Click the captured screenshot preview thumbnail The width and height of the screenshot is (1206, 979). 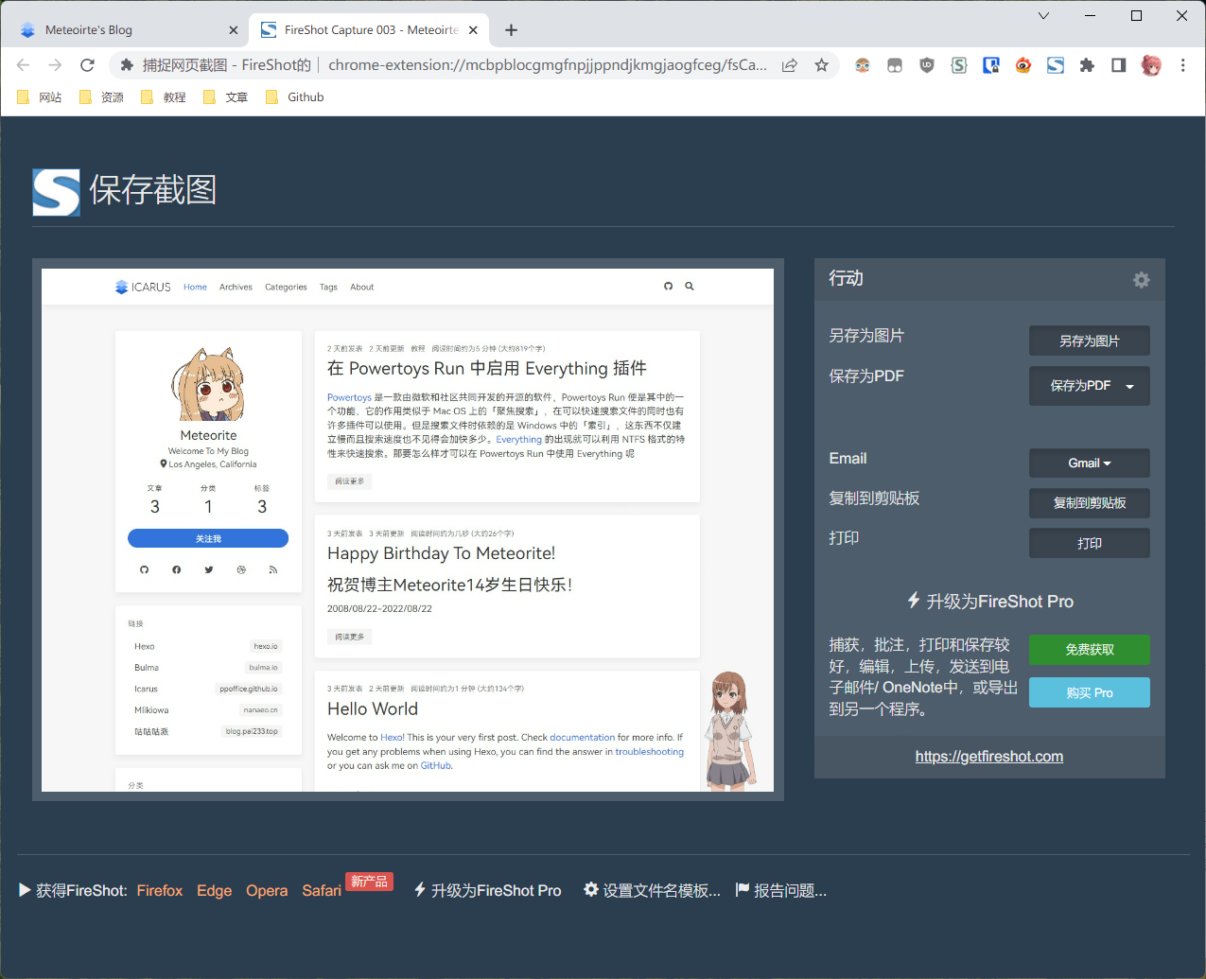click(x=408, y=530)
